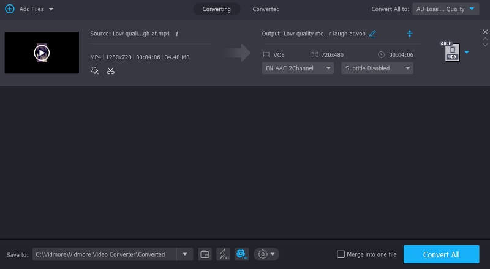Play the video thumbnail preview
Image resolution: width=490 pixels, height=269 pixels.
[42, 53]
